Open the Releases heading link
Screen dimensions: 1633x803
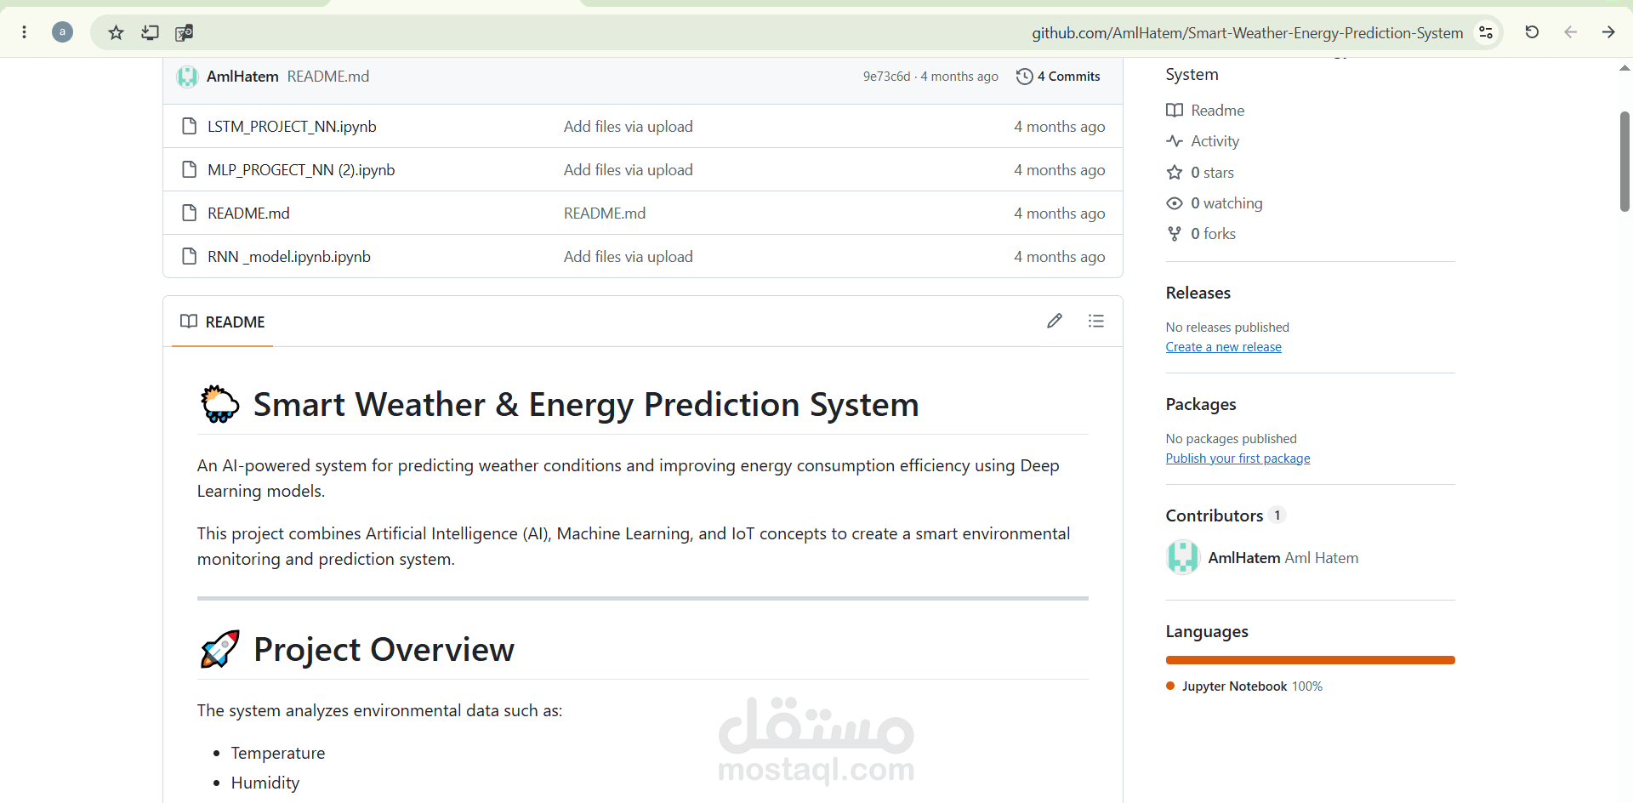1198,293
